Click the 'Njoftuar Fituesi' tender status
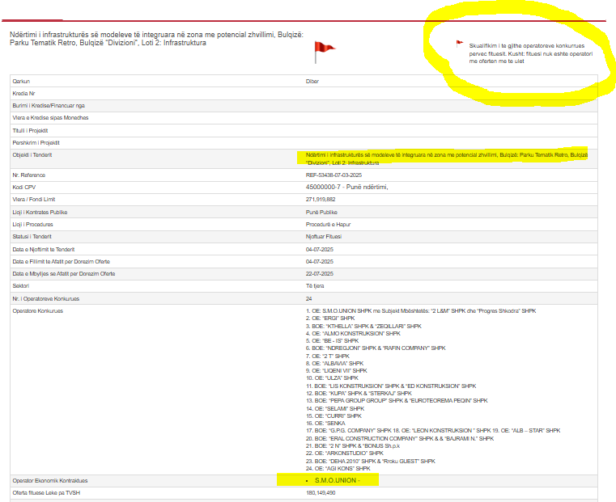Screen dimensions: 616x502 pyautogui.click(x=323, y=236)
